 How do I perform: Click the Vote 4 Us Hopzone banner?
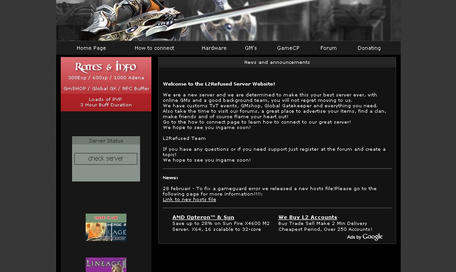pyautogui.click(x=106, y=227)
